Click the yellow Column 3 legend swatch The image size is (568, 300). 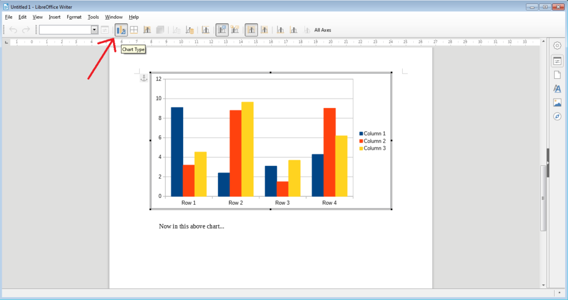tap(361, 148)
